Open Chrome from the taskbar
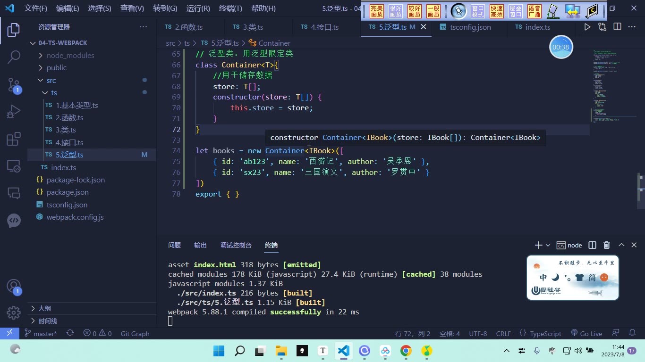645x362 pixels. coord(406,351)
